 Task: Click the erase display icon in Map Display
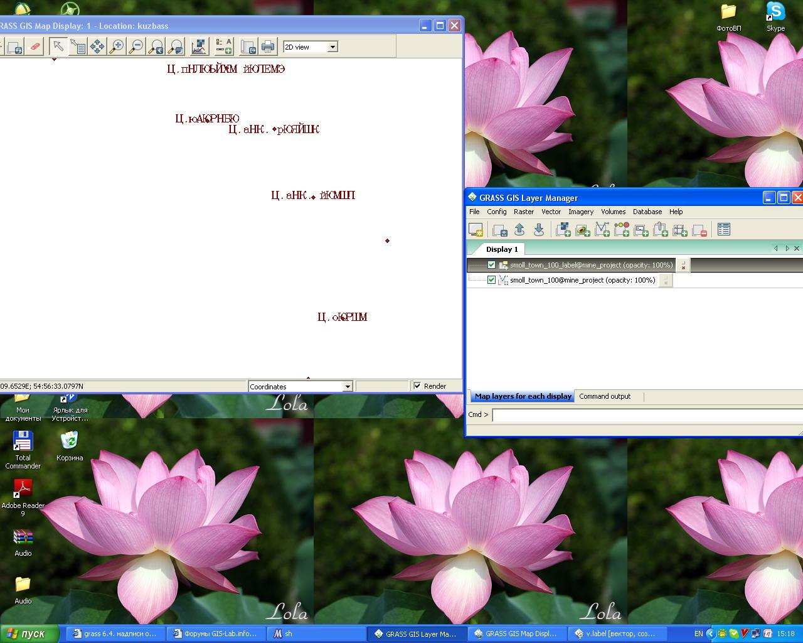coord(35,46)
